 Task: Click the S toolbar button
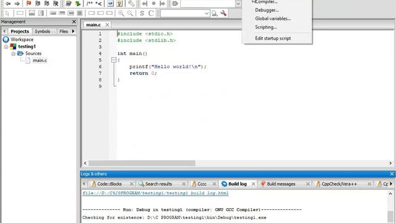142,13
